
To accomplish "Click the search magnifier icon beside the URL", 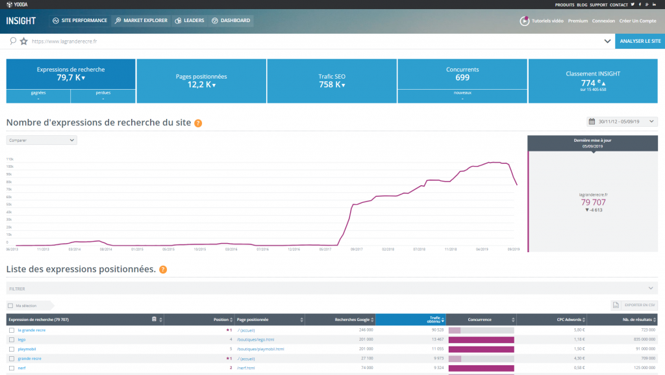I will (x=13, y=41).
